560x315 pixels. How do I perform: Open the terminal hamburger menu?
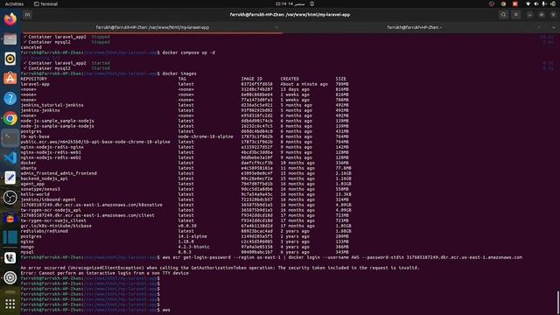(x=515, y=15)
